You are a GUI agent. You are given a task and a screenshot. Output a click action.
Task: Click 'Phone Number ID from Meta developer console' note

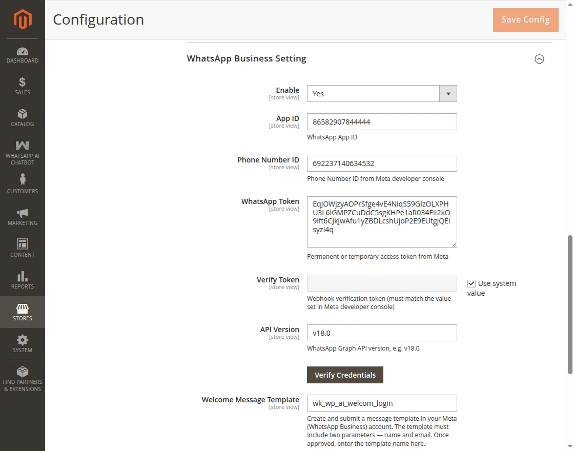click(376, 179)
